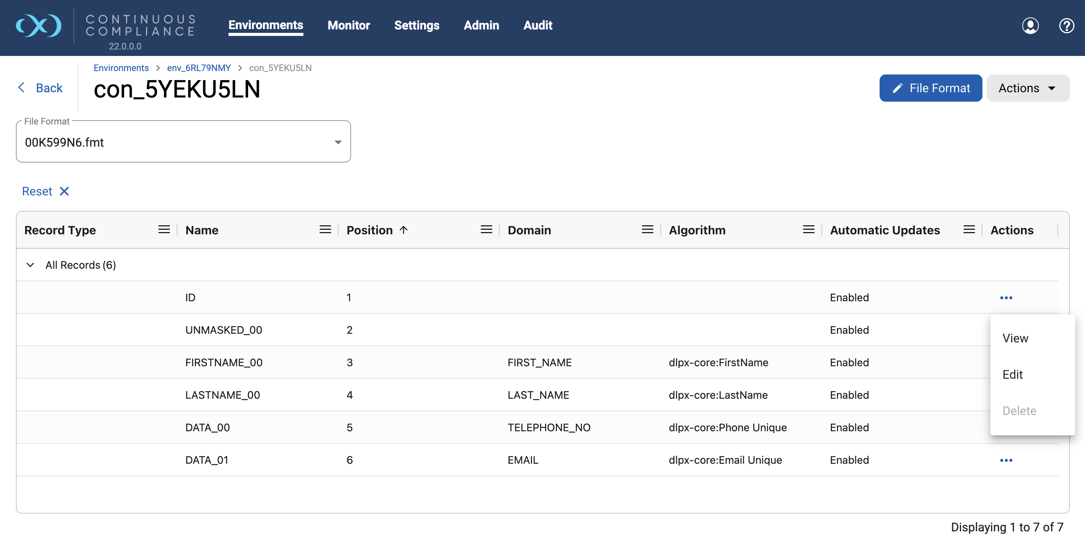This screenshot has width=1085, height=545.
Task: Open the Name column menu icon
Action: (x=325, y=230)
